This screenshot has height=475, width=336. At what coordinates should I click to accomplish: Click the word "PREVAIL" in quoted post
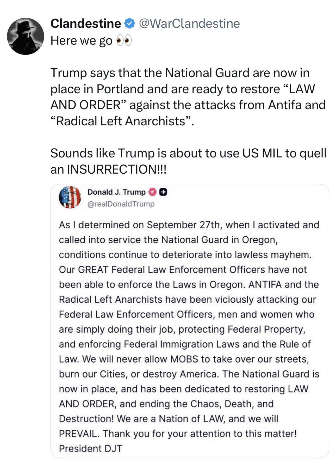(78, 434)
